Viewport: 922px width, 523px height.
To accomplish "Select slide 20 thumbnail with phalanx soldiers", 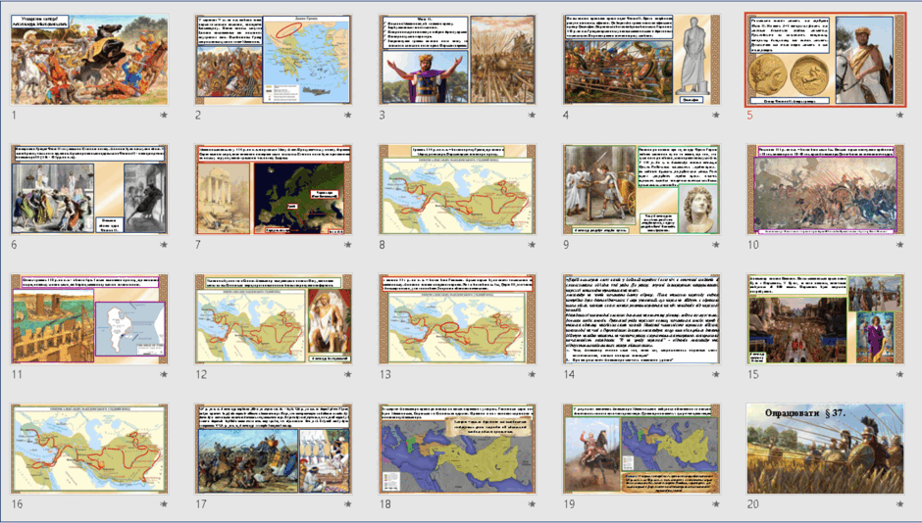I will 826,449.
